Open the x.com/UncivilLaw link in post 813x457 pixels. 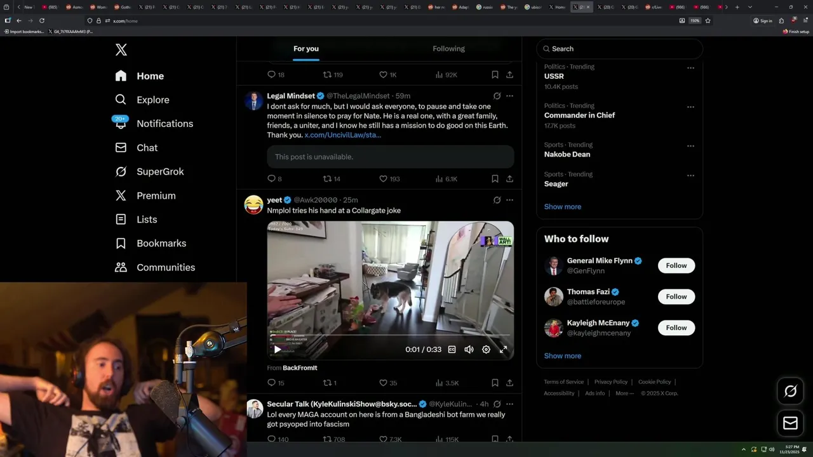(x=343, y=135)
